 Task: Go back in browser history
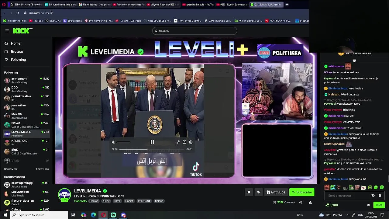click(4, 13)
